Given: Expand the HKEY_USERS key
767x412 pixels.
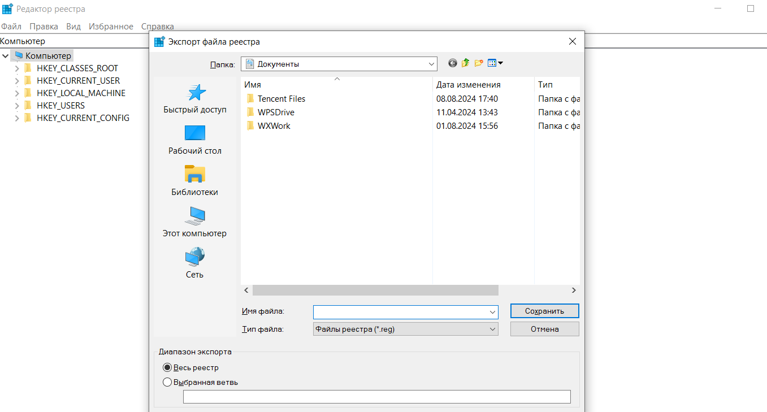Looking at the screenshot, I should 17,105.
